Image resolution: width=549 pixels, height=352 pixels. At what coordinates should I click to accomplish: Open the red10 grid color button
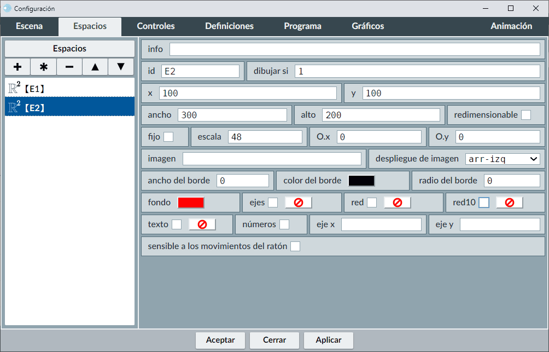[509, 203]
